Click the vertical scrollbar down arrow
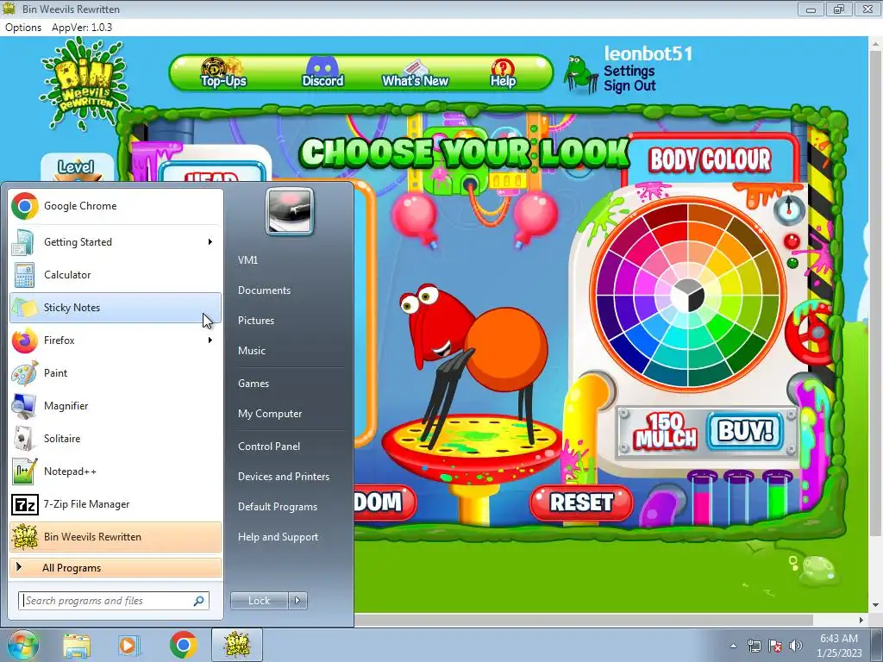 click(875, 606)
